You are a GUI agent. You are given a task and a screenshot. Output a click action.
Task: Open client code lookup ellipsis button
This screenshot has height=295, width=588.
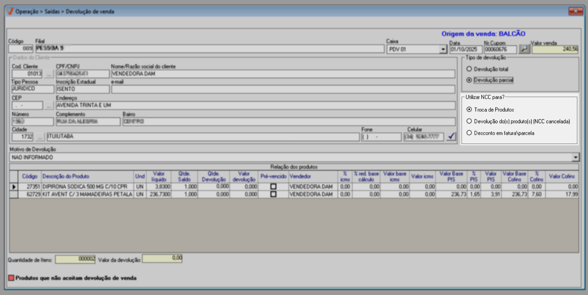49,74
